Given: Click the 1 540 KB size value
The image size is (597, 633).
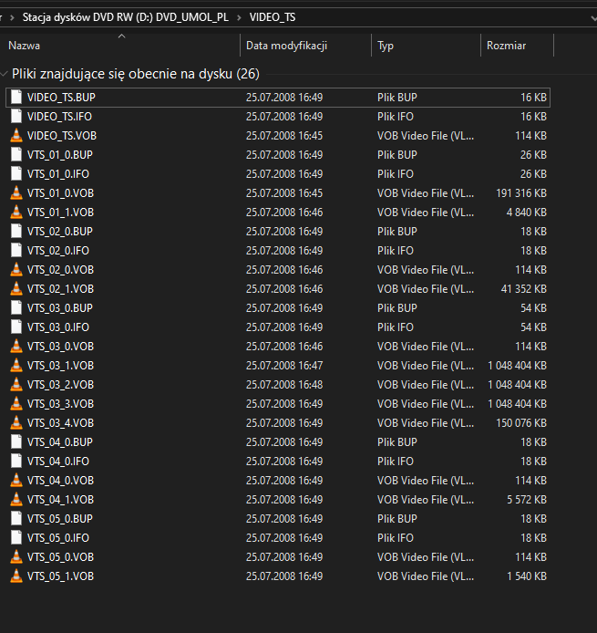Looking at the screenshot, I should (527, 576).
